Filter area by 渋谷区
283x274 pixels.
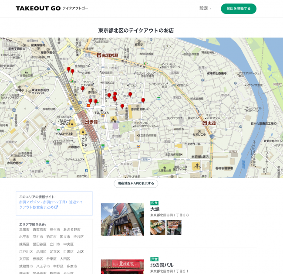pos(78,237)
